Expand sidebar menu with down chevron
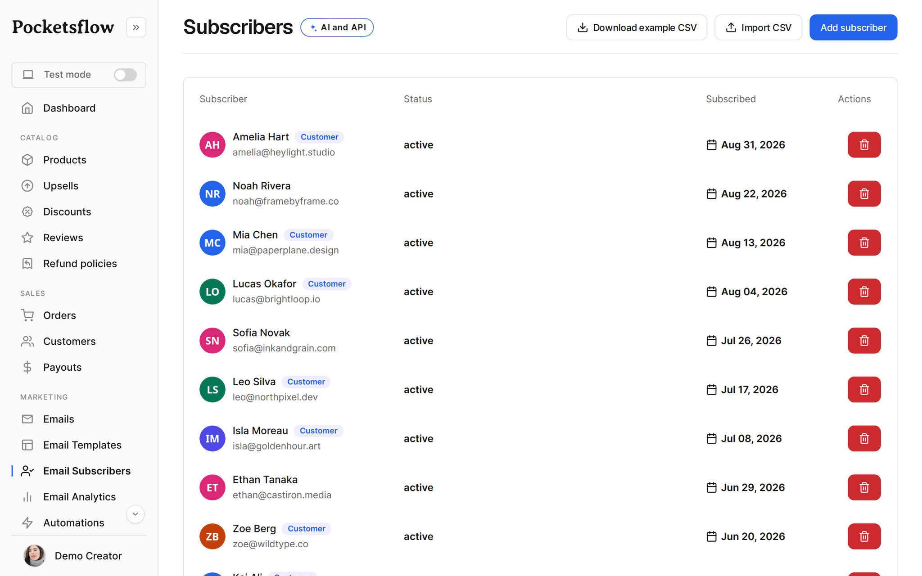 pyautogui.click(x=135, y=514)
